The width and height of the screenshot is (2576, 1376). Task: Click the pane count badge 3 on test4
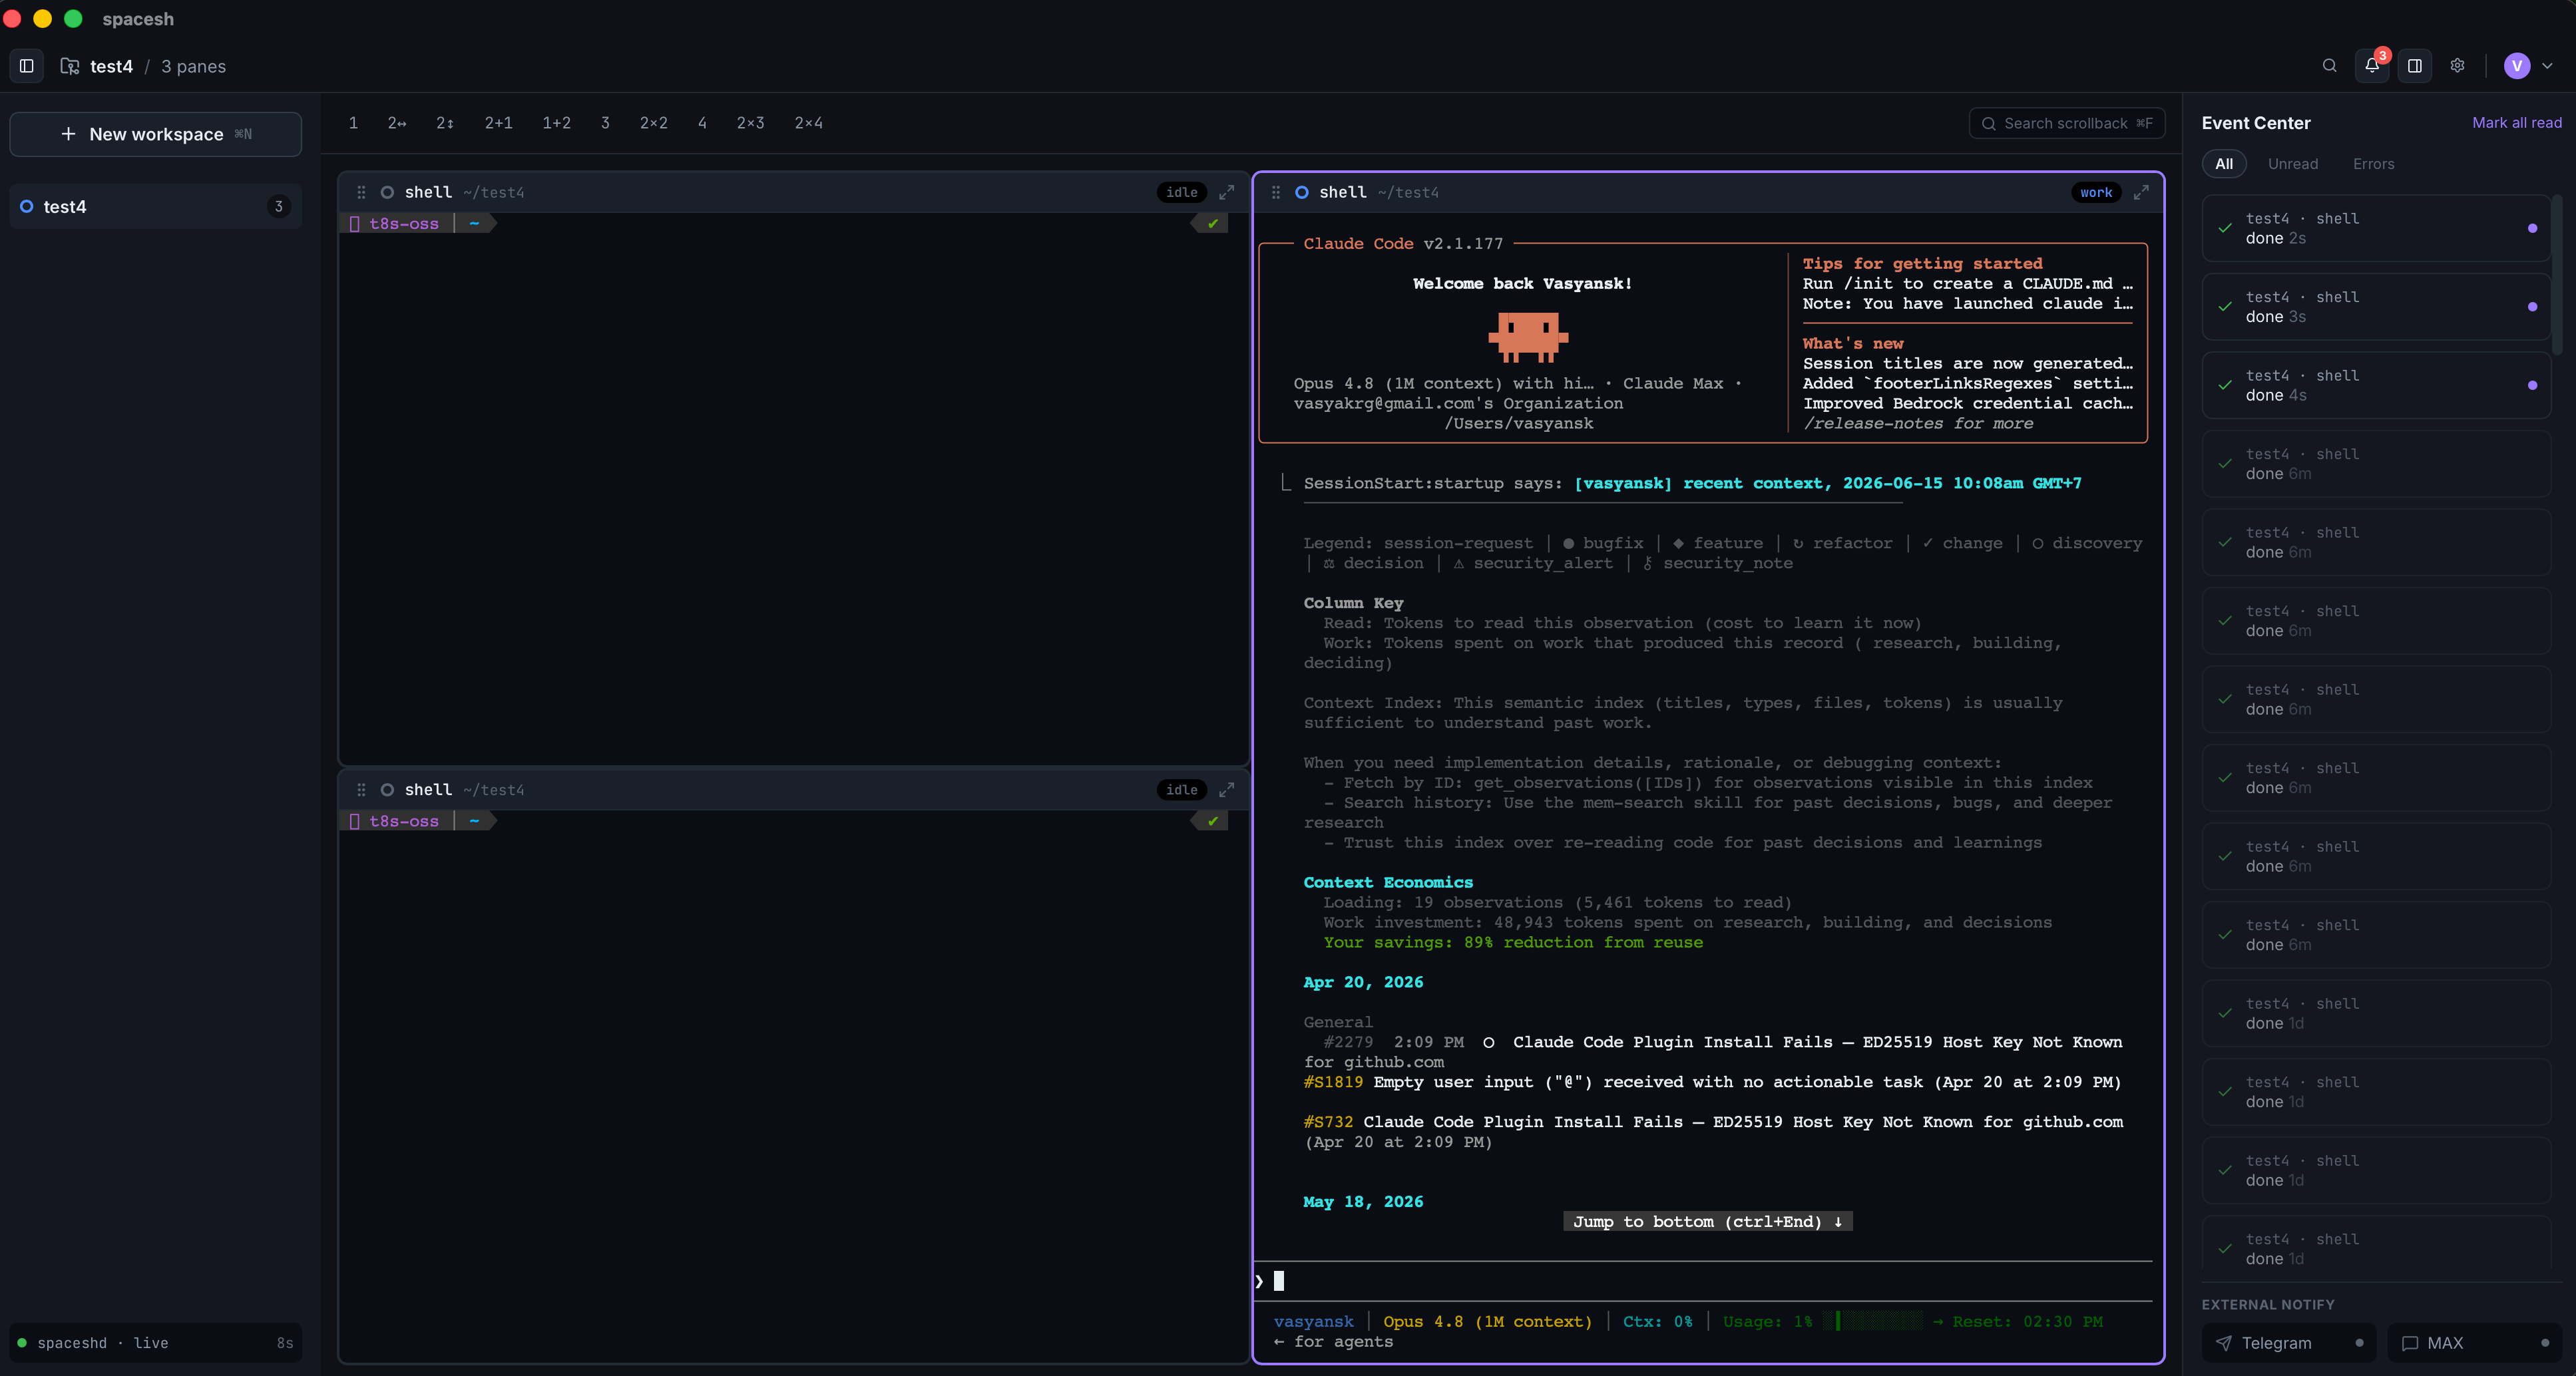279,207
